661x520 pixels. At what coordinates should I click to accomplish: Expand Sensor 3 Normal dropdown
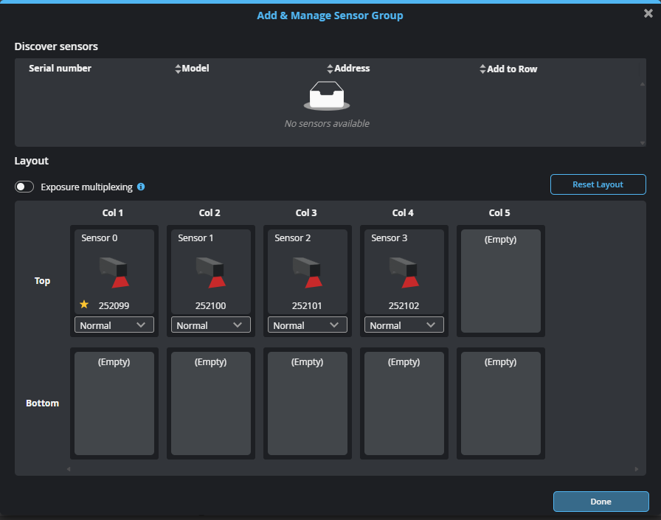tap(404, 325)
